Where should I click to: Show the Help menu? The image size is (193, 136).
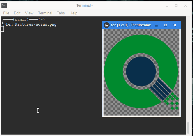[74, 13]
